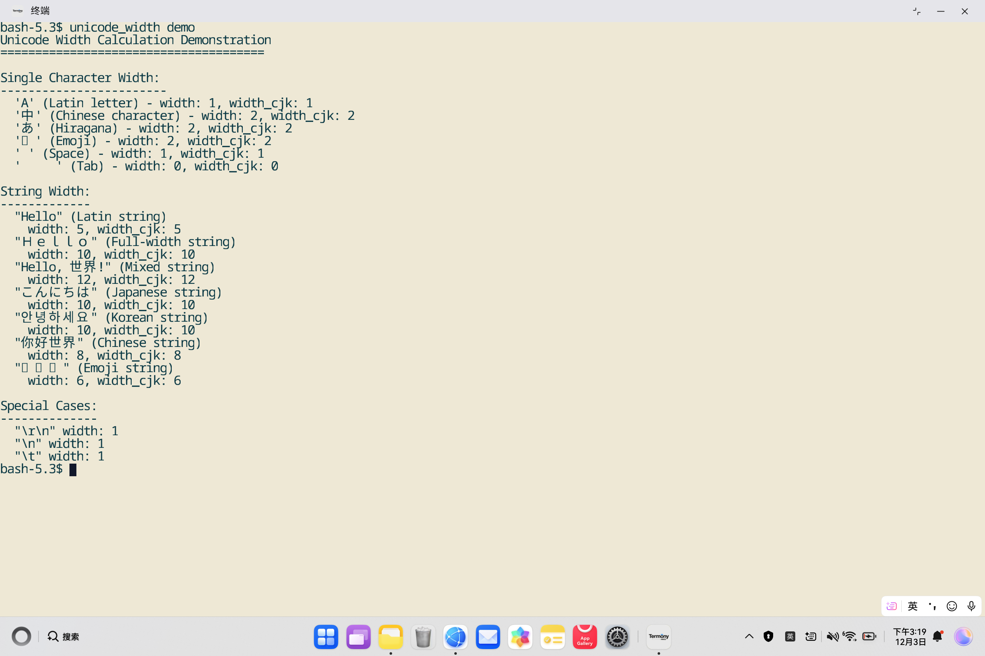This screenshot has height=656, width=985.
Task: Switch input language with tray 英 indicator
Action: coord(790,636)
